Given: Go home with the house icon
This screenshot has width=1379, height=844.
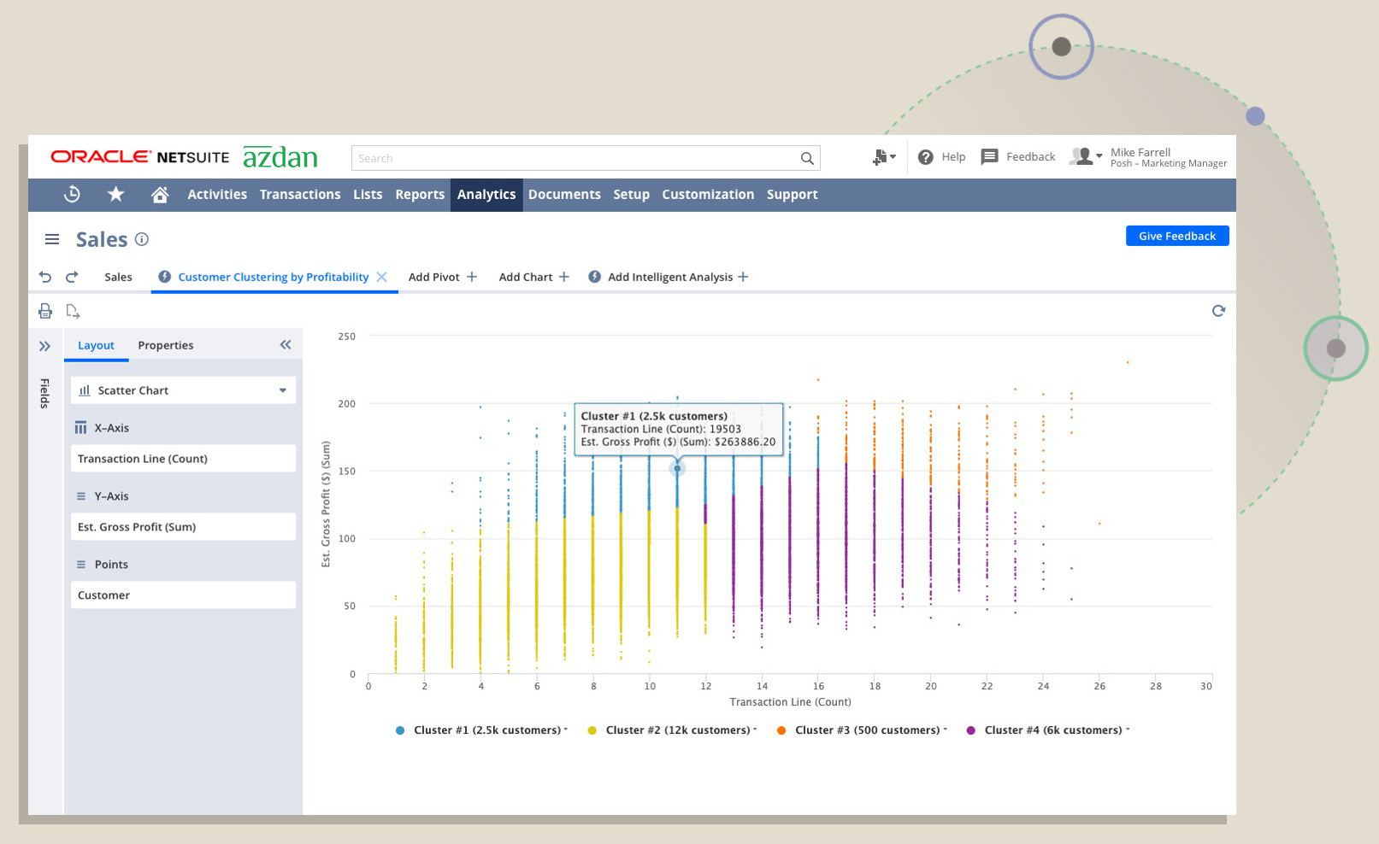Looking at the screenshot, I should point(160,195).
